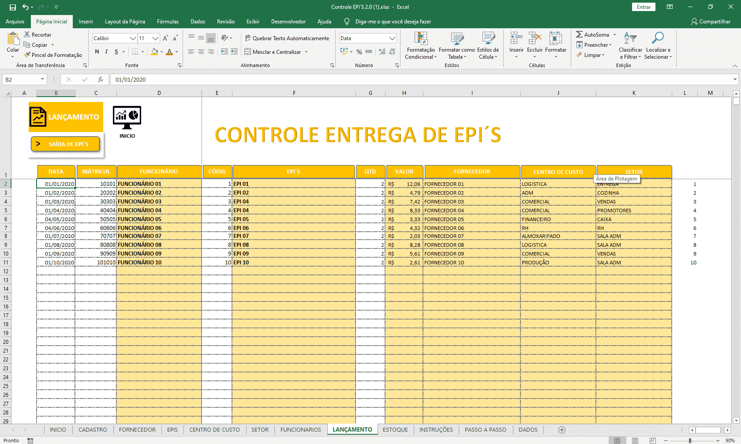Click the INICIO dashboard icon on sheet
The height and width of the screenshot is (444, 741).
point(127,118)
